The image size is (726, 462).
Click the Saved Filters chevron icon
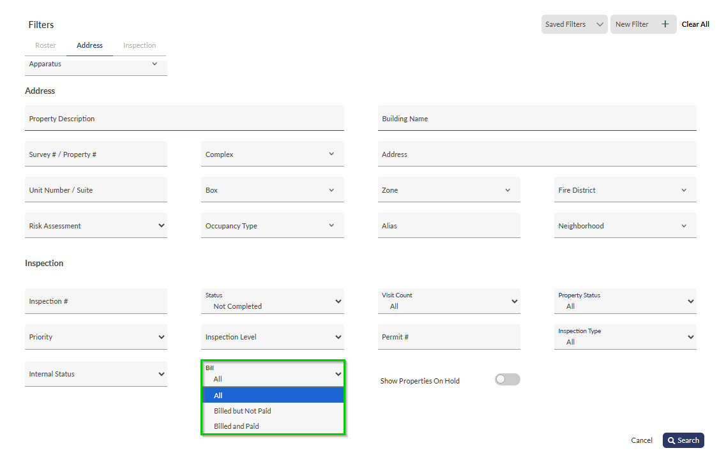pos(600,24)
